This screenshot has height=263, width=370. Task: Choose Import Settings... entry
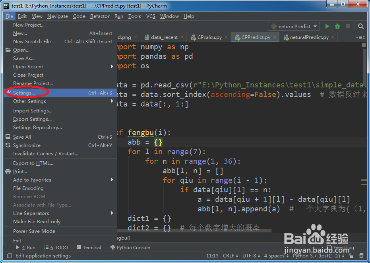60,111
